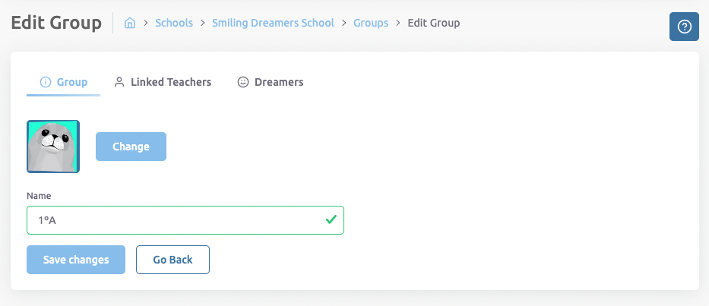Click the Go Back button

pyautogui.click(x=173, y=260)
